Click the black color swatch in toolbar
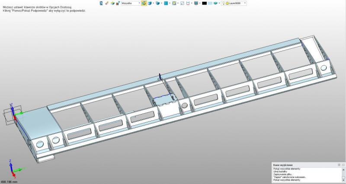Screen dimensions: 346x184 [205, 3]
